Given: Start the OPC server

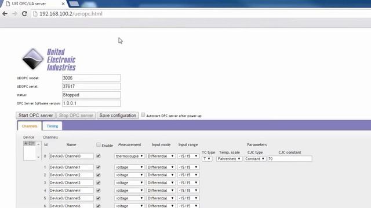Looking at the screenshot, I should (x=36, y=116).
